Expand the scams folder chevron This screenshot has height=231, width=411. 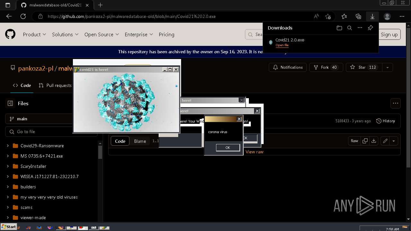pos(8,207)
